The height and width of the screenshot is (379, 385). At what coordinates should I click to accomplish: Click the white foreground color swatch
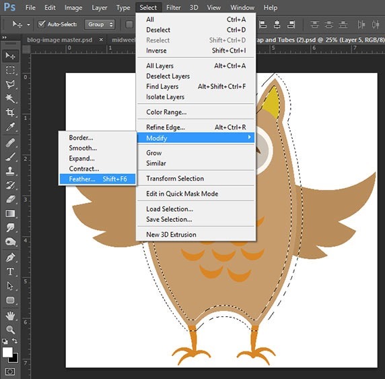(x=7, y=352)
